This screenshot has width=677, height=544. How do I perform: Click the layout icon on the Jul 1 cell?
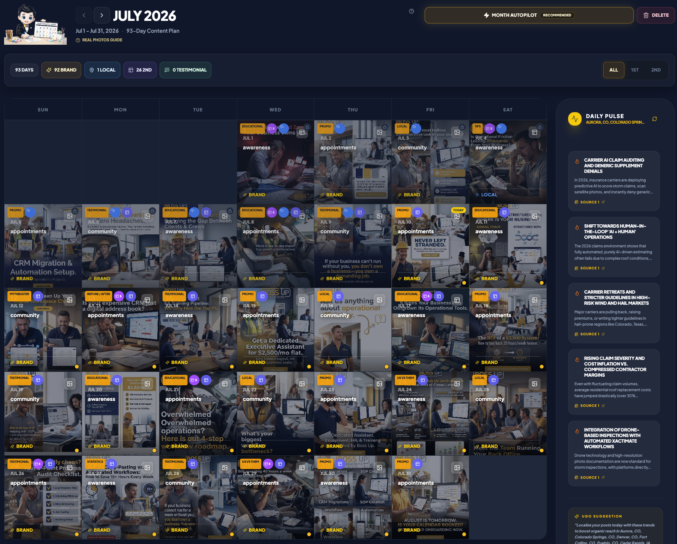302,132
